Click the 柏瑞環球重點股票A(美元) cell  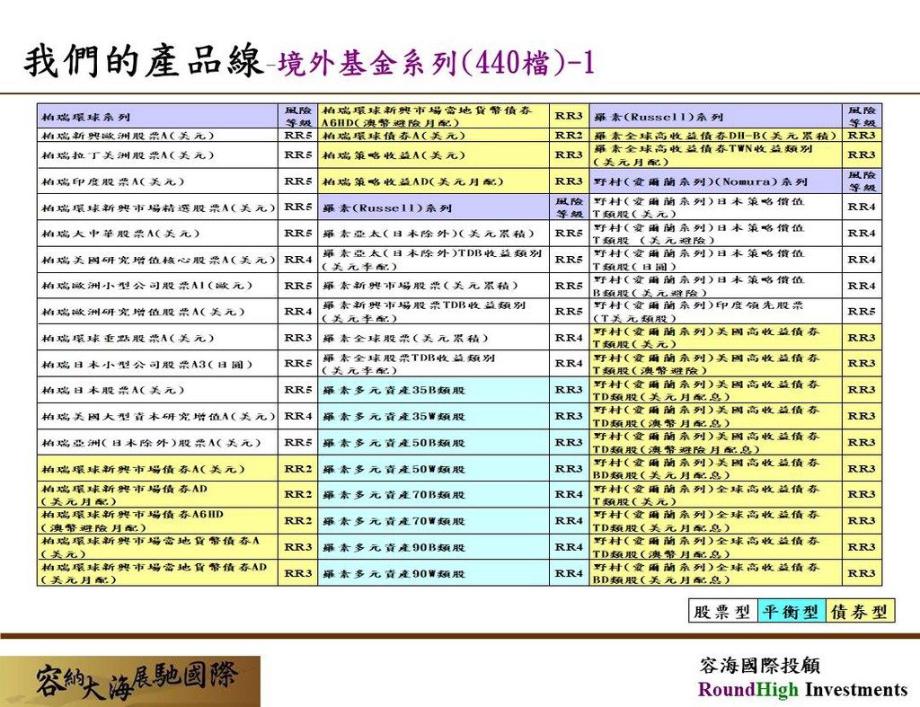[157, 339]
